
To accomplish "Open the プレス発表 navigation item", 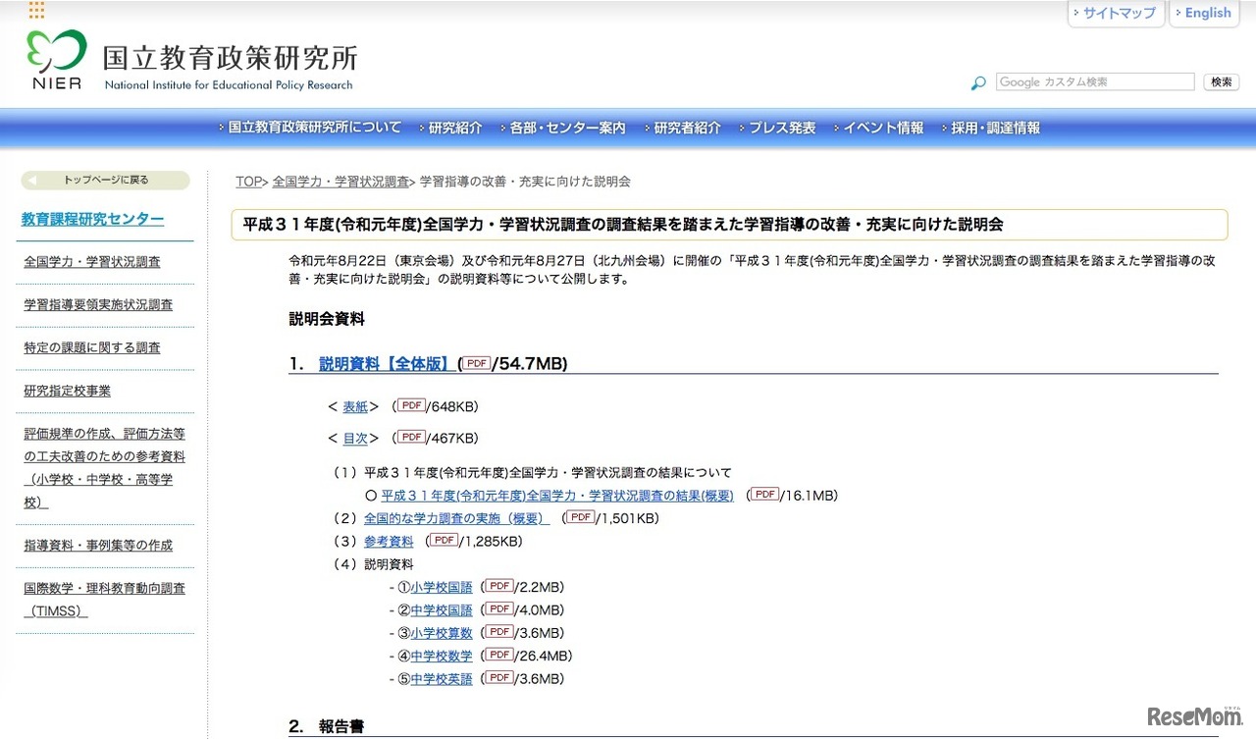I will click(782, 128).
